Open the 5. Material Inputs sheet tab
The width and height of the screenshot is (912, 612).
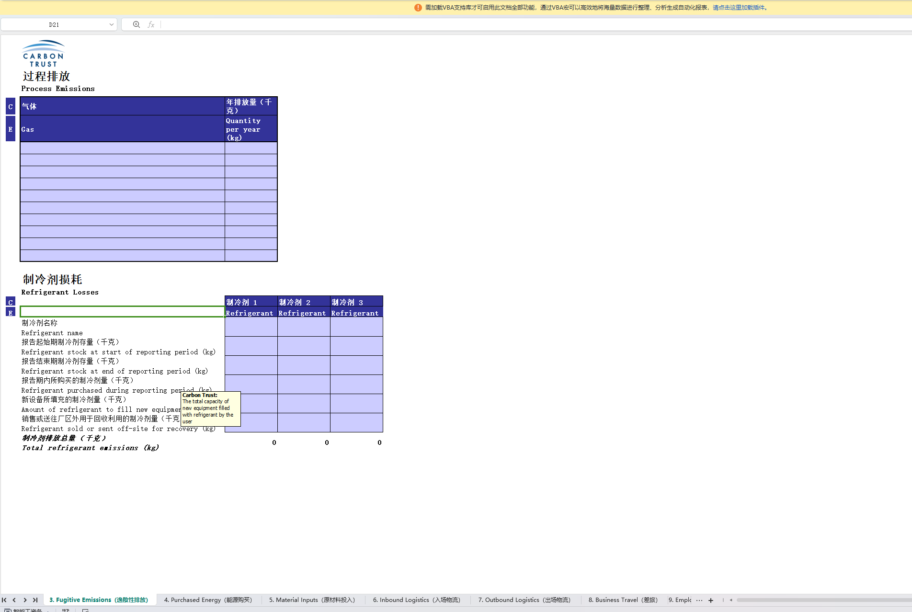point(312,600)
